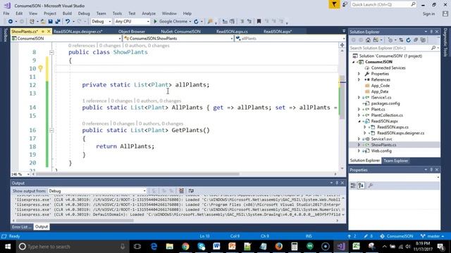Image resolution: width=451 pixels, height=253 pixels.
Task: Click the green Start run arrow
Action: pos(155,22)
